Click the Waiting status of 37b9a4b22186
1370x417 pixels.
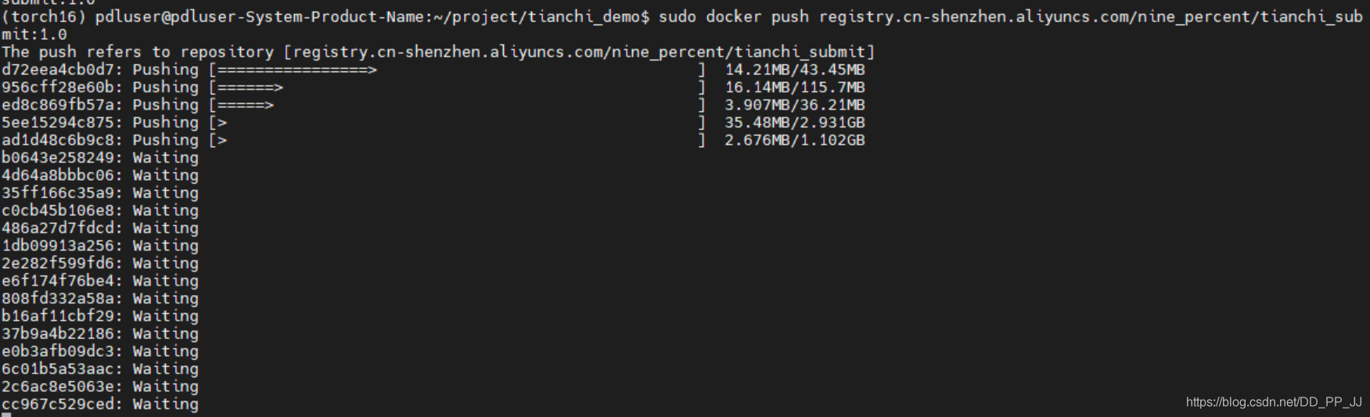(165, 334)
